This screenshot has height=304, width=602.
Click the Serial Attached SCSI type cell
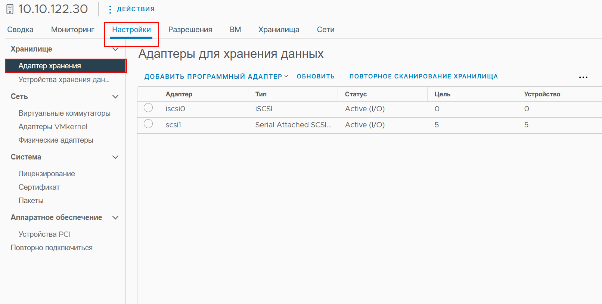coord(293,125)
